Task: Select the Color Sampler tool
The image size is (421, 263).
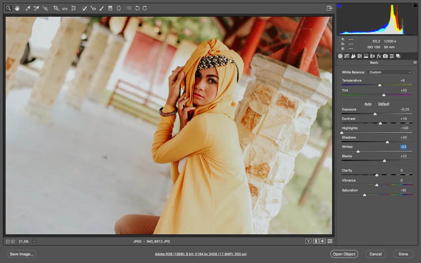Action: (x=36, y=8)
